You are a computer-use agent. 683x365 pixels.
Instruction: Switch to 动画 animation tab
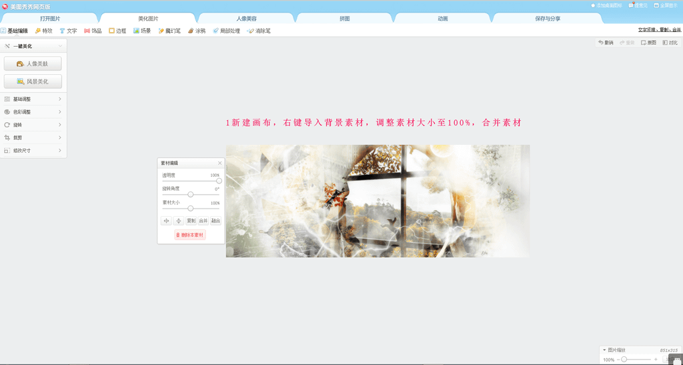coord(443,19)
